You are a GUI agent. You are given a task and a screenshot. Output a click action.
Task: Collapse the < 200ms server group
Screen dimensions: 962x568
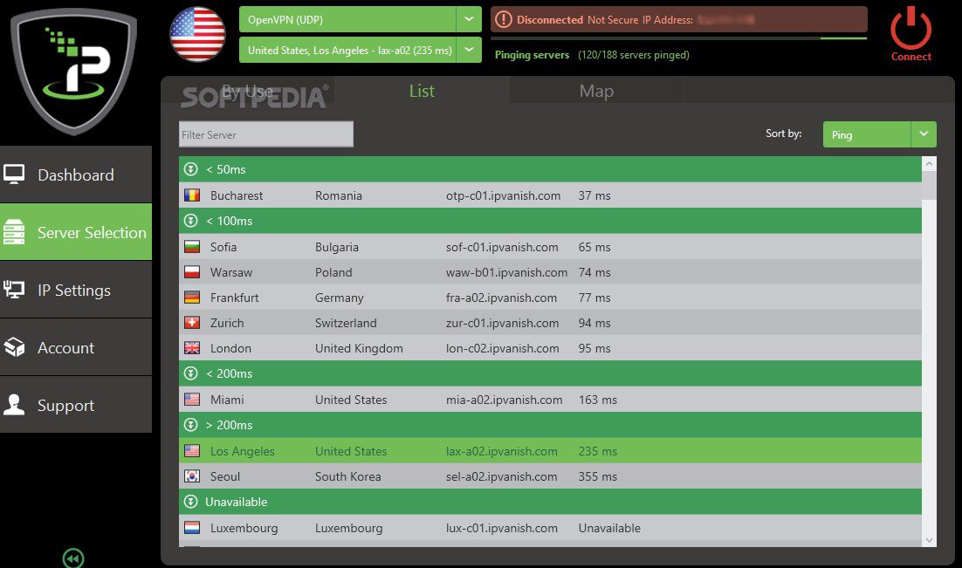click(x=191, y=373)
